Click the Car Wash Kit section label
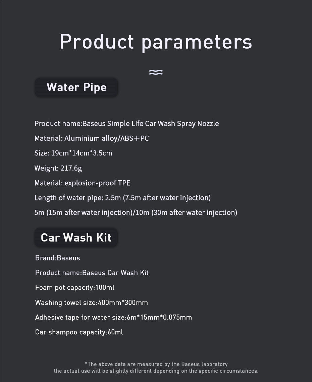 tap(76, 238)
